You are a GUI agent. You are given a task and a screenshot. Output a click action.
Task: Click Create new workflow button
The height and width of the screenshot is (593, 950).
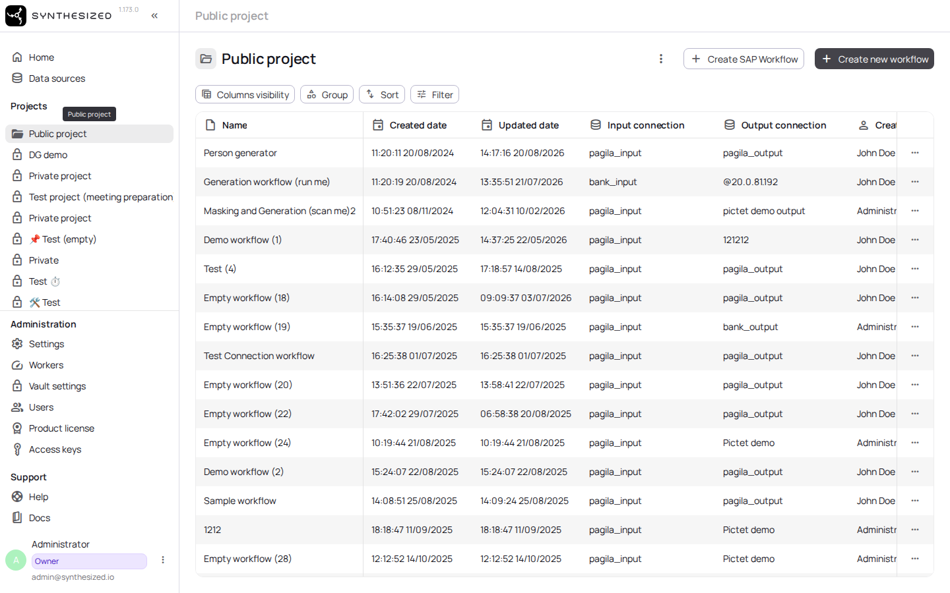tap(874, 59)
